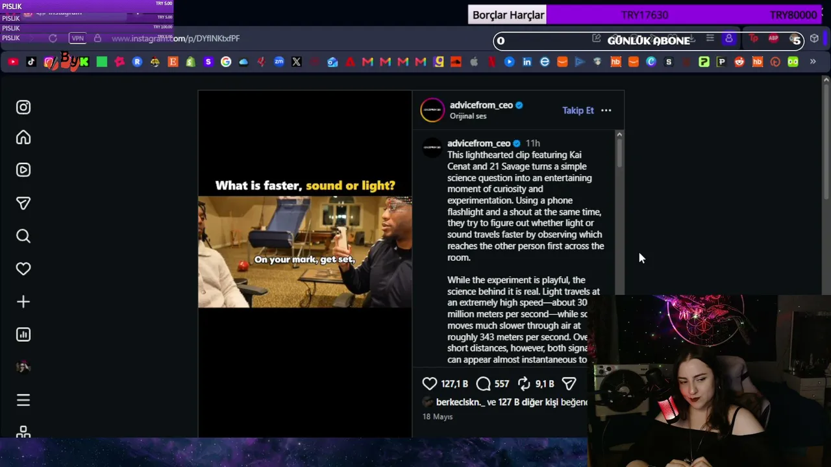Open the LinkedIn bookmark

[x=527, y=62]
